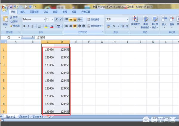Open the font size 11 dropdown
The height and width of the screenshot is (126, 179).
[53, 20]
